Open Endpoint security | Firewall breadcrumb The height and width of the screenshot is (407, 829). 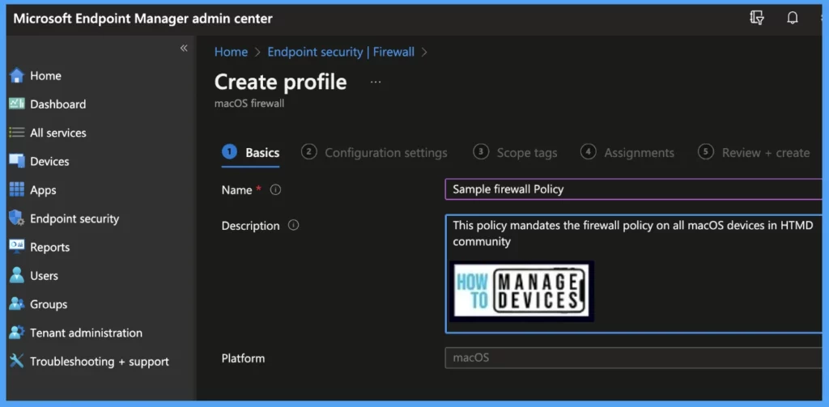[341, 52]
